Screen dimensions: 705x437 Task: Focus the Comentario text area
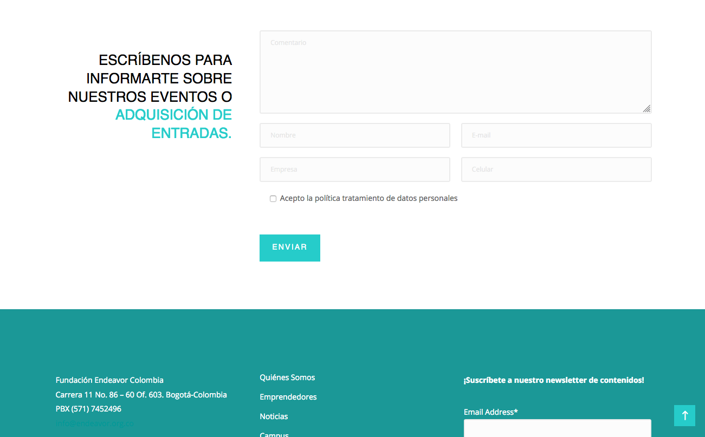pyautogui.click(x=455, y=72)
